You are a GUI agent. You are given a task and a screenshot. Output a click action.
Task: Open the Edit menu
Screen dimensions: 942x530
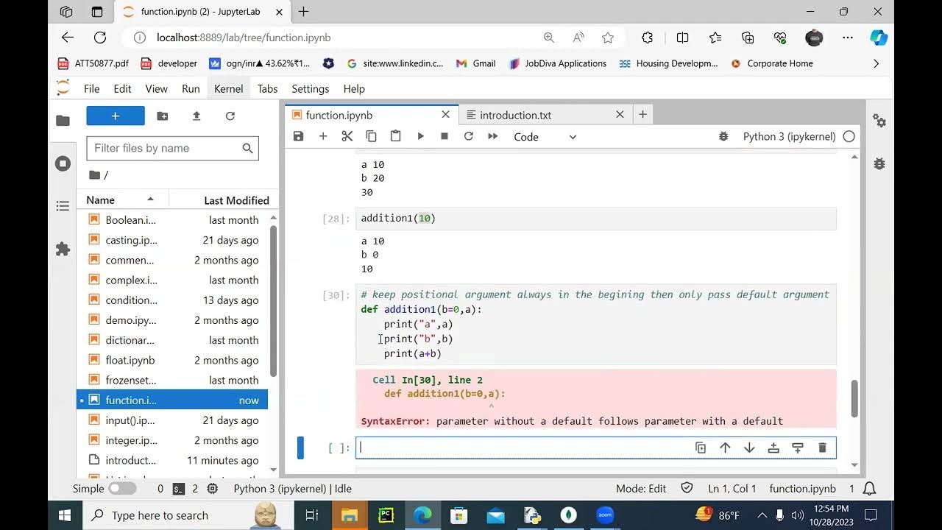(122, 88)
